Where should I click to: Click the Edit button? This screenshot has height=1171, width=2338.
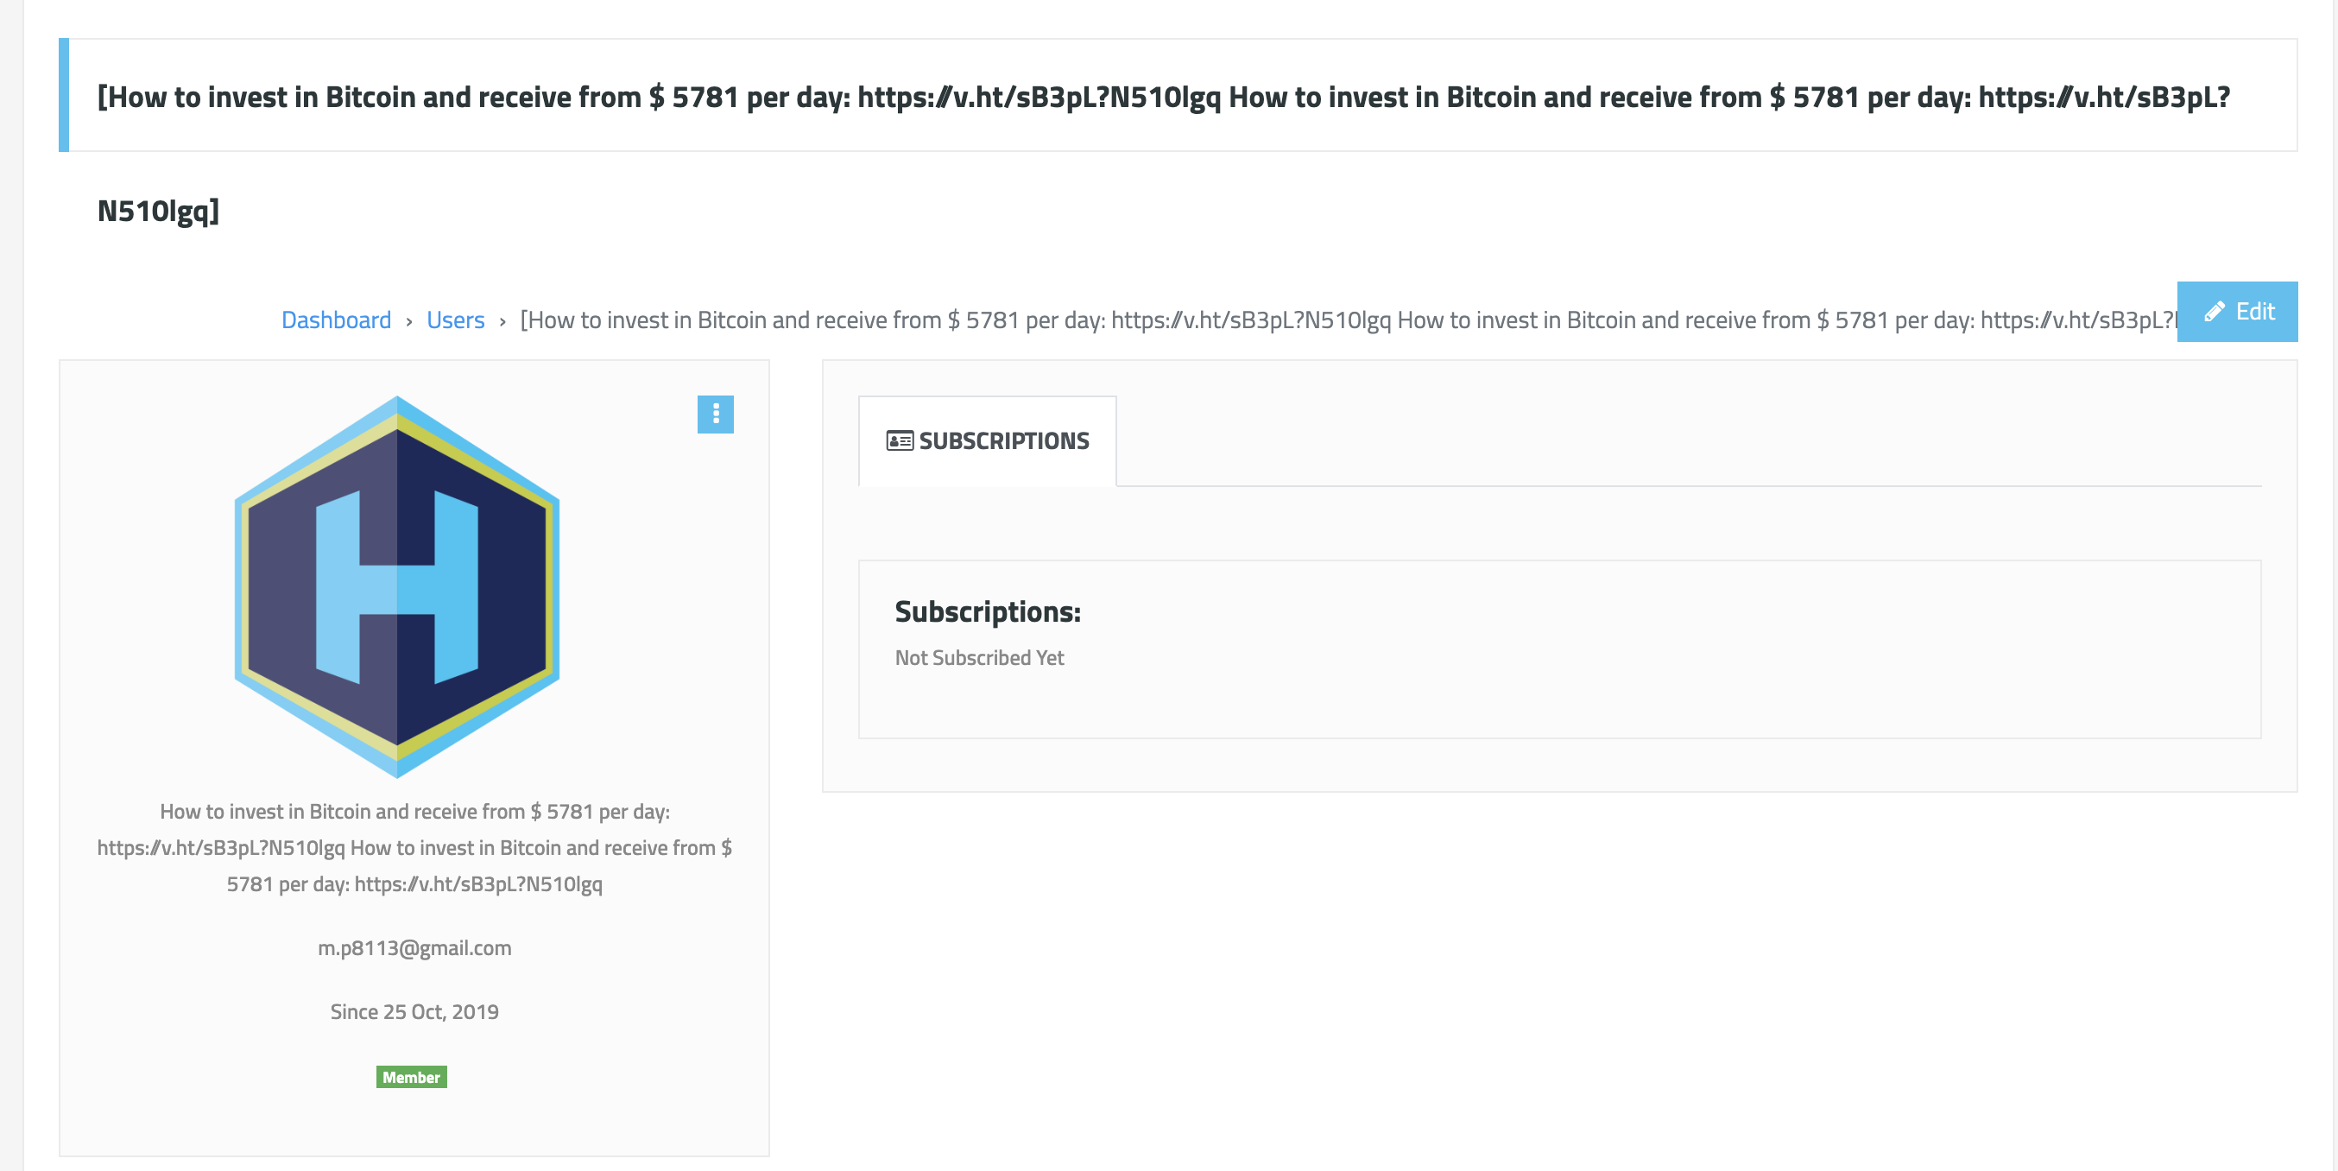tap(2236, 312)
